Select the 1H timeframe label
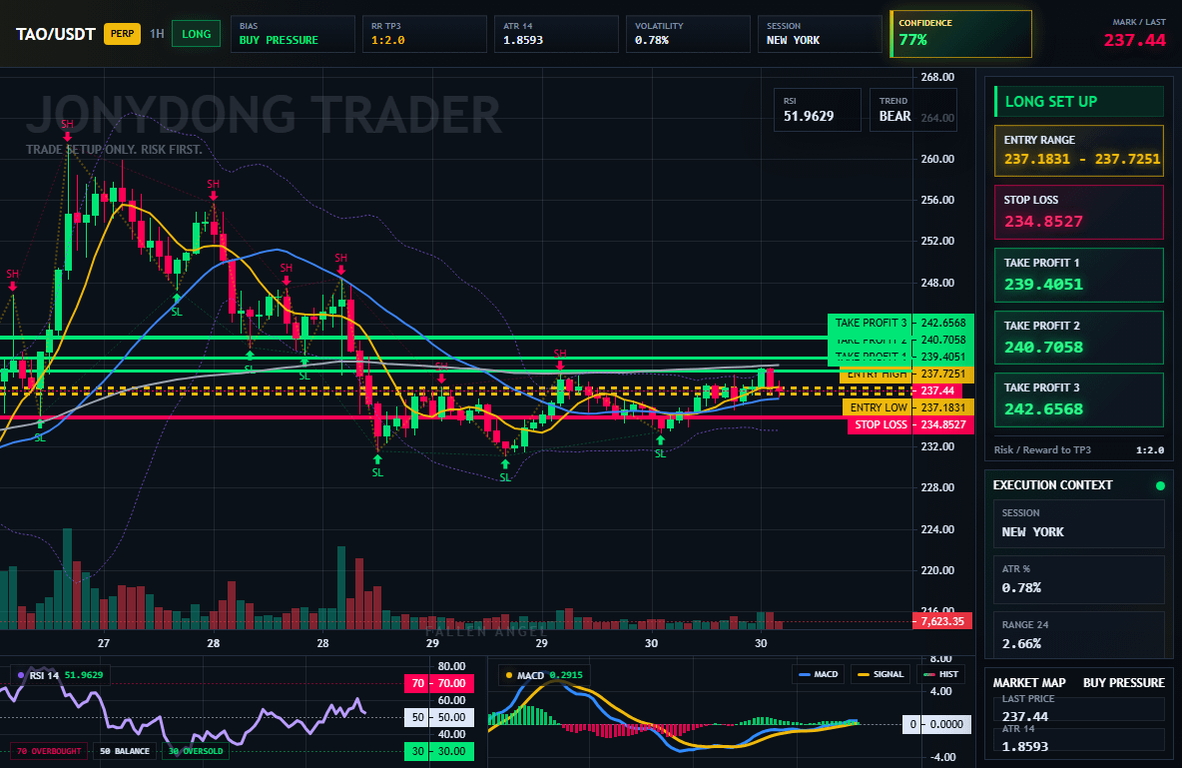This screenshot has width=1182, height=768. [157, 34]
